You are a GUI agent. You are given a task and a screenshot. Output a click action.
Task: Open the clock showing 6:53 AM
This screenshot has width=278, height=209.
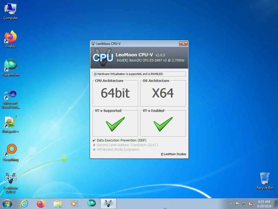click(x=264, y=204)
